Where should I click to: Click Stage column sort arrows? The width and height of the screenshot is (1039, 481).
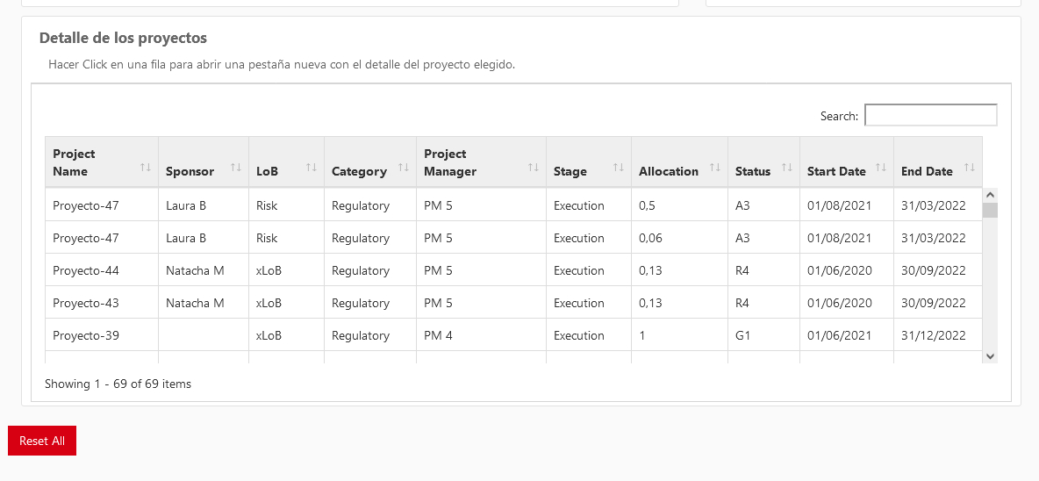619,167
